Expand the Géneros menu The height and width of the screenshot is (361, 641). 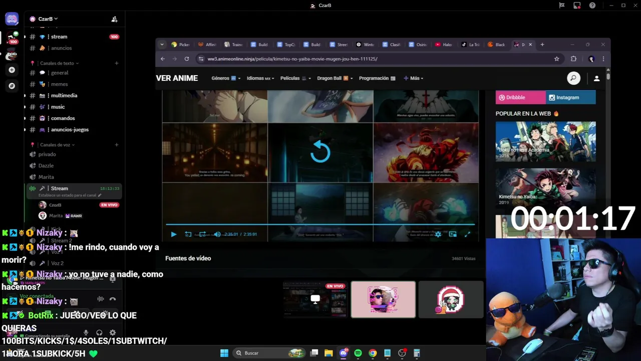tap(226, 78)
